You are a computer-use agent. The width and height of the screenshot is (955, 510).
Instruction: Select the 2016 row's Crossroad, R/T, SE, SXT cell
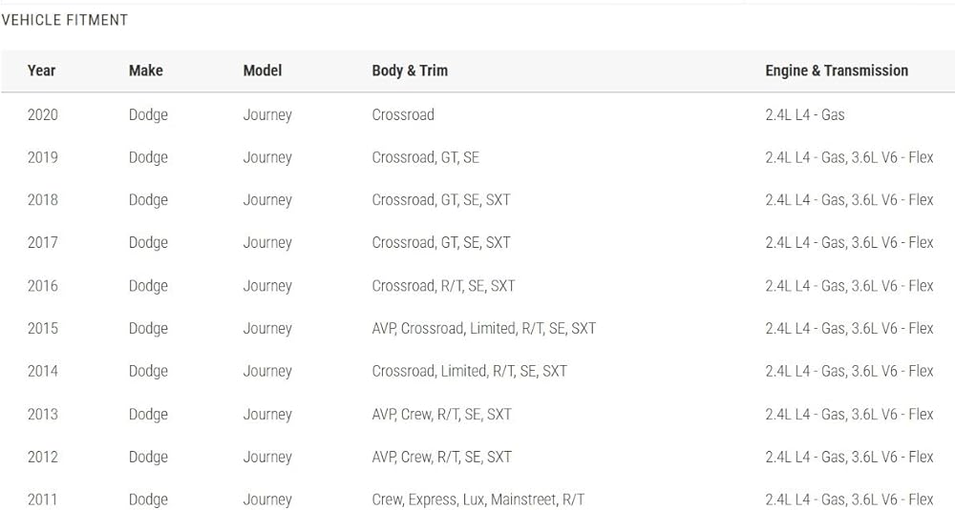pyautogui.click(x=443, y=285)
